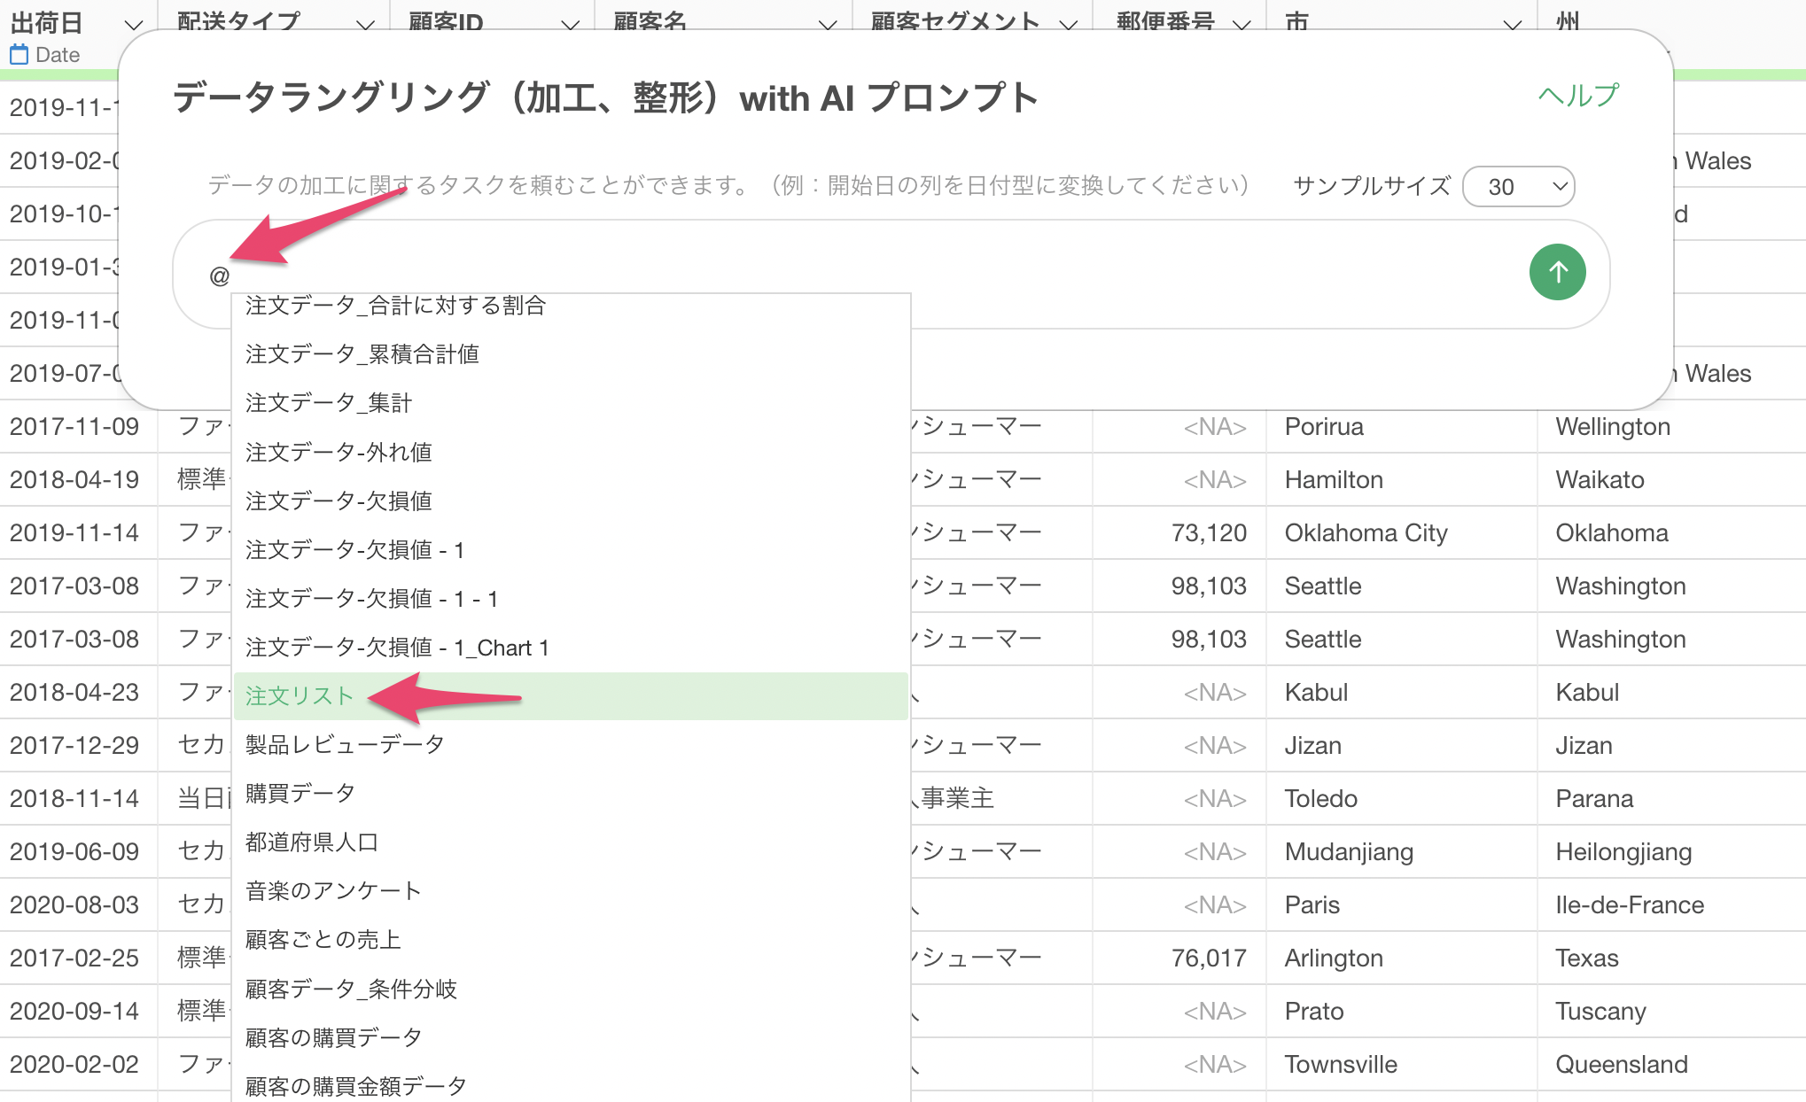Click the Date type icon under 出荷日
The width and height of the screenshot is (1806, 1102).
[19, 55]
